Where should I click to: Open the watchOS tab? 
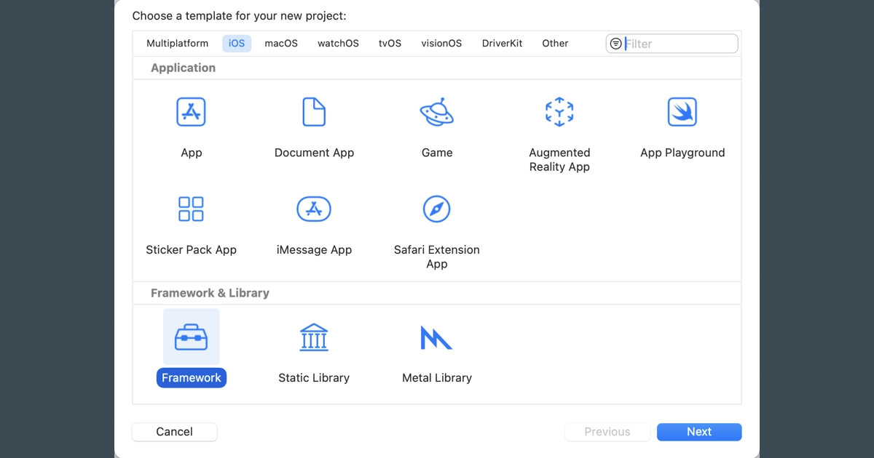click(338, 44)
